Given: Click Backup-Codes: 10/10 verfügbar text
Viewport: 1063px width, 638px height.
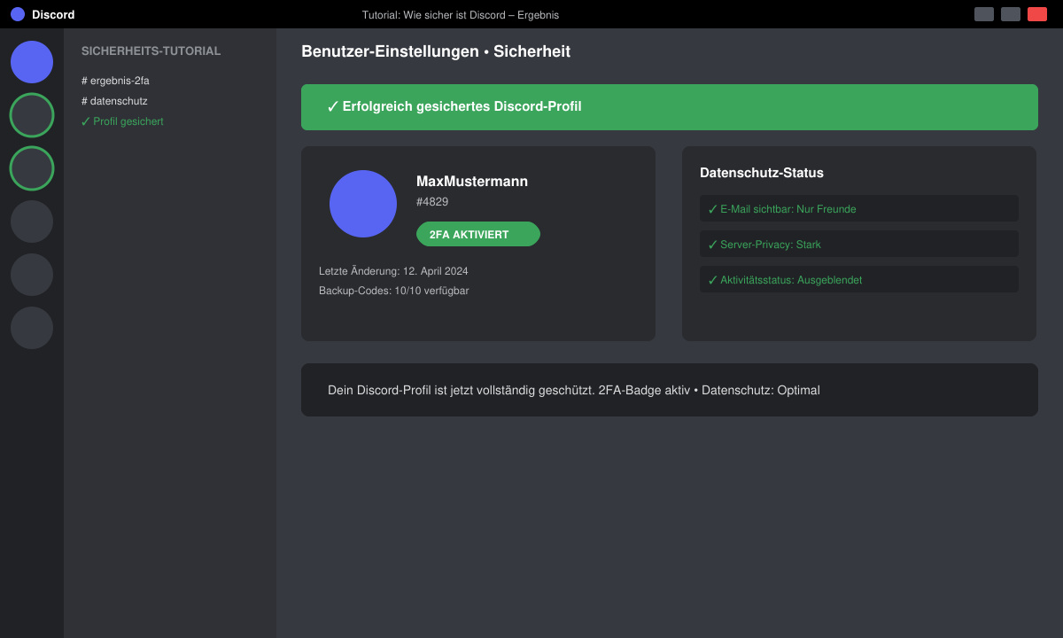Looking at the screenshot, I should (x=394, y=291).
